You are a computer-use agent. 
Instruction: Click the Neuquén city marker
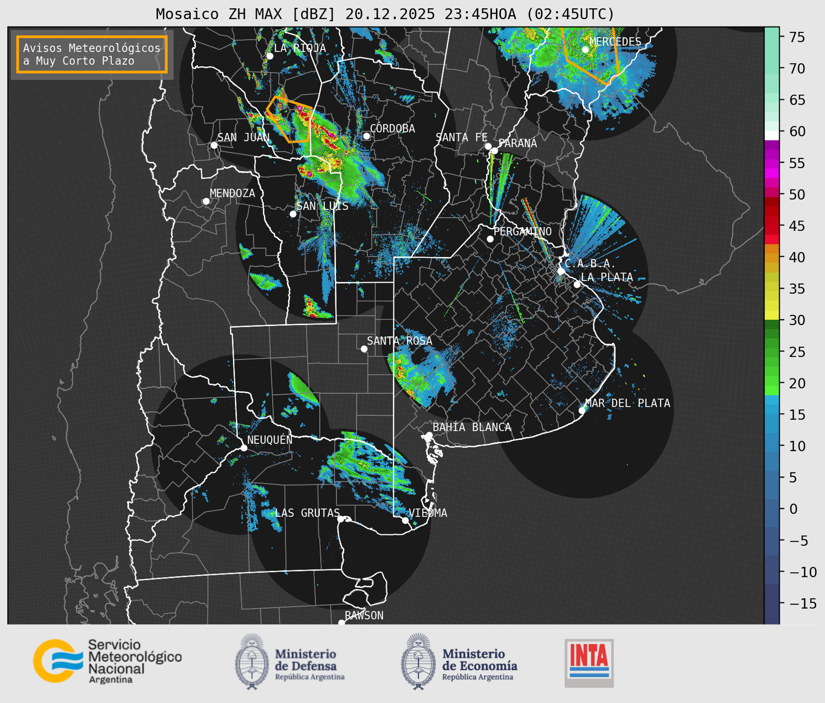pos(244,448)
